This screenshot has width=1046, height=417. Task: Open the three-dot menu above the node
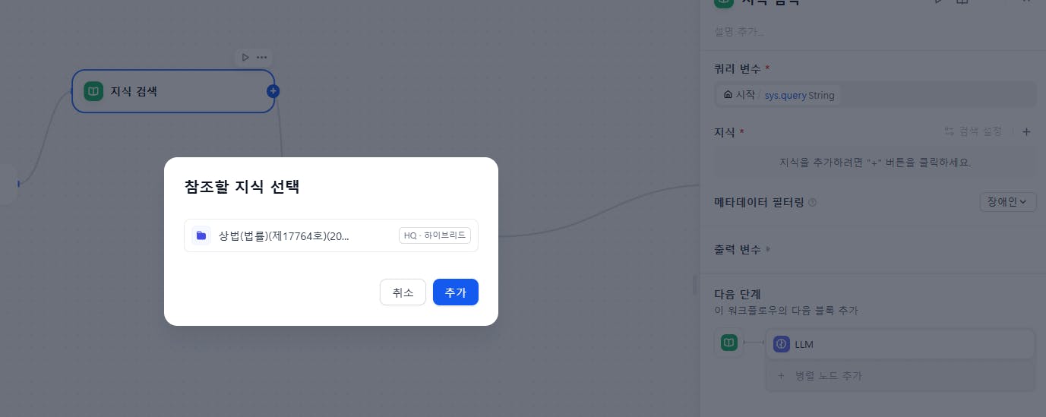point(261,57)
